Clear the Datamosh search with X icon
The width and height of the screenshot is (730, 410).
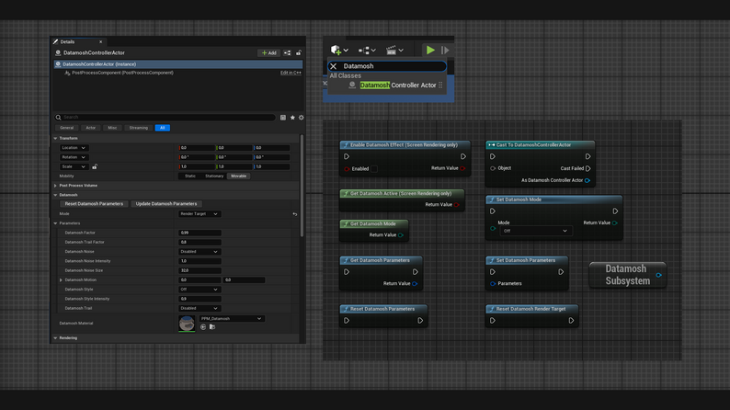click(x=333, y=66)
